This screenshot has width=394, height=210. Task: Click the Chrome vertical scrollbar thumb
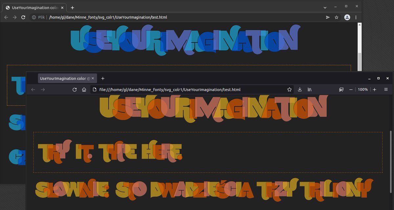pyautogui.click(x=360, y=62)
